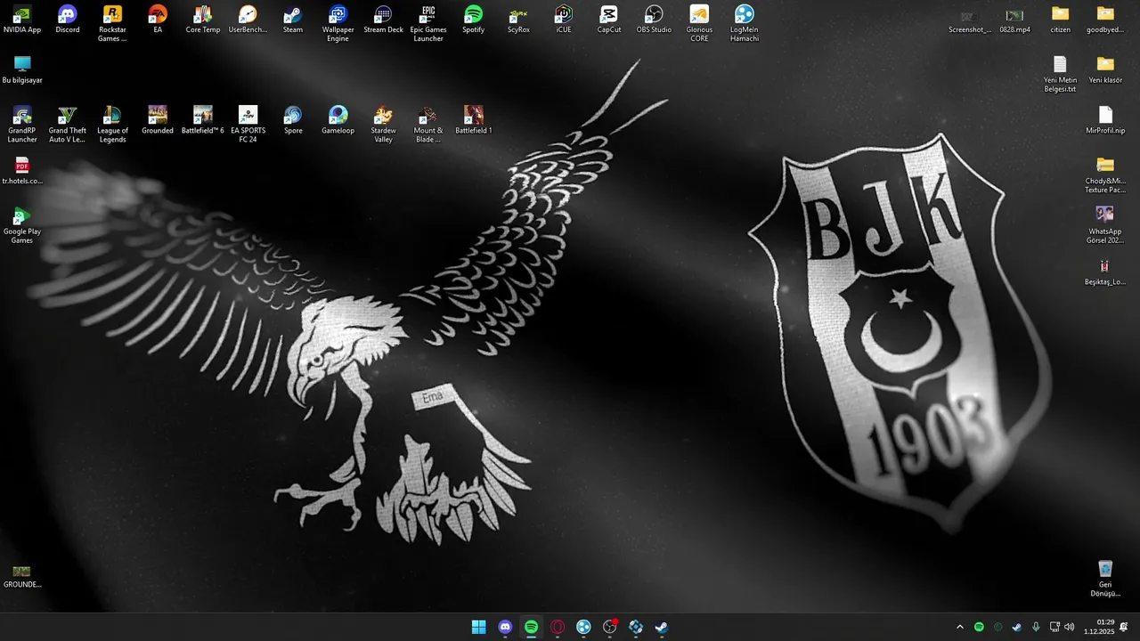This screenshot has width=1140, height=641.
Task: Select the goodbyed... folder
Action: (1105, 20)
